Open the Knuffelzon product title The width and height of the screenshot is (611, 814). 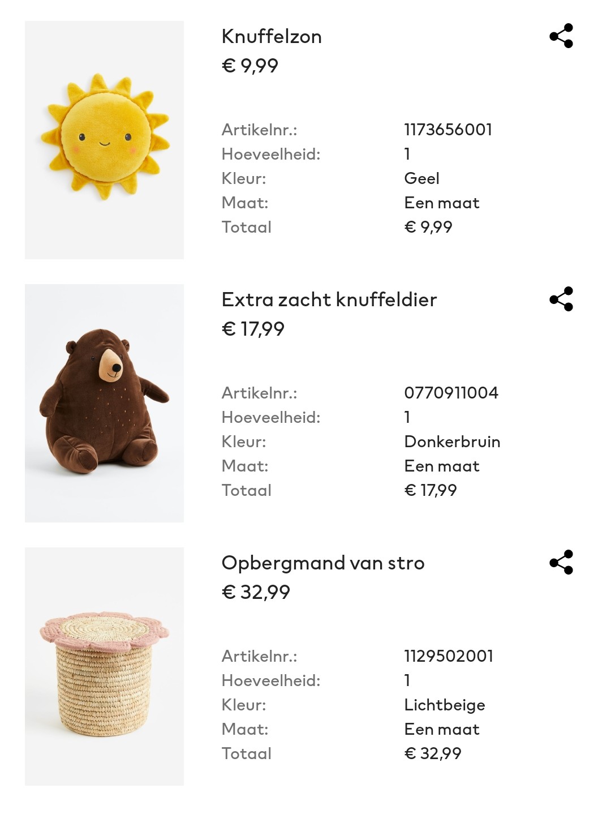tap(272, 36)
